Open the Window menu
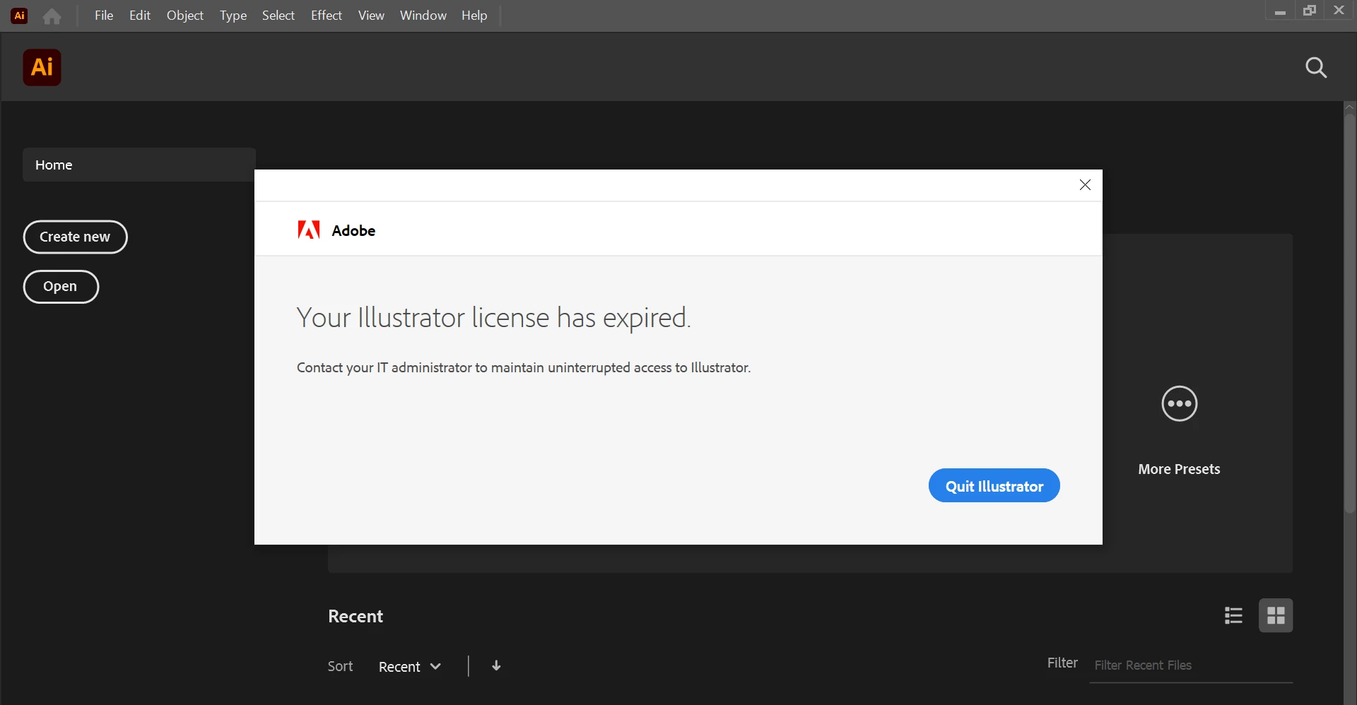Viewport: 1357px width, 705px height. pyautogui.click(x=423, y=16)
